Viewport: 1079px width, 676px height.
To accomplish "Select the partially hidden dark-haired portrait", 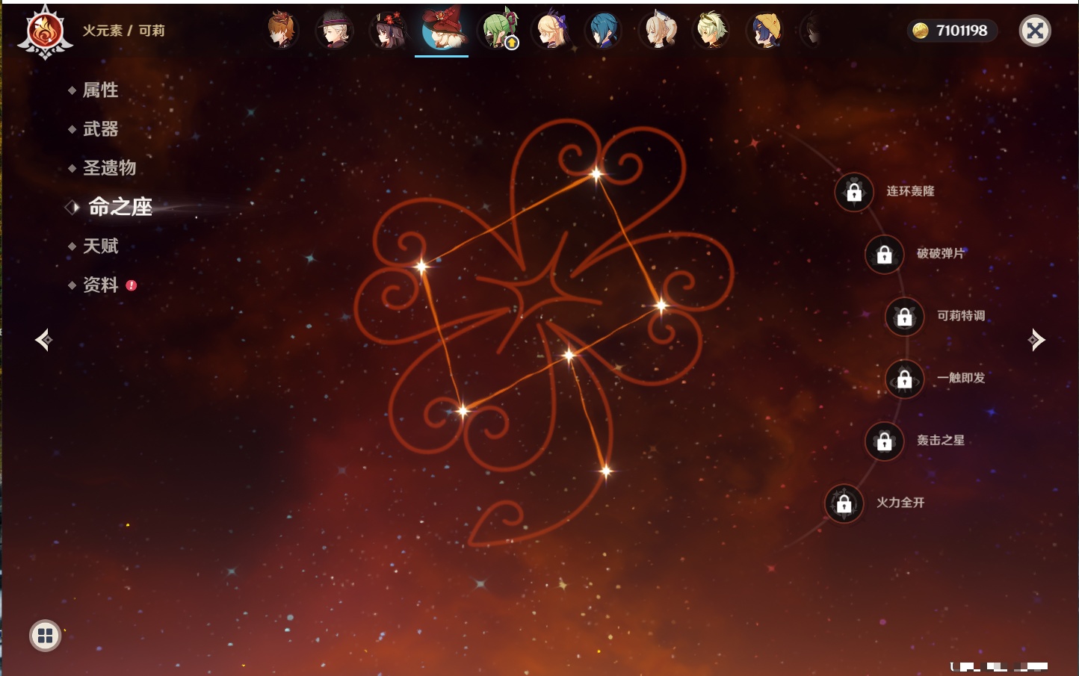I will point(811,31).
